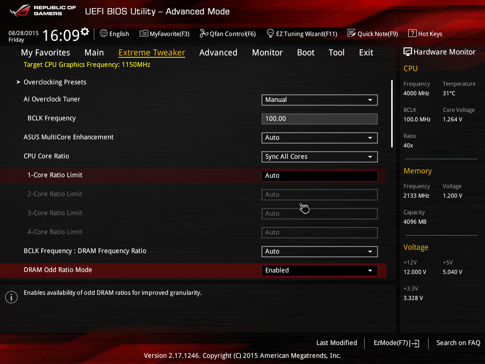The image size is (485, 364).
Task: Select the BCLK Frequency label
Action: tap(52, 118)
